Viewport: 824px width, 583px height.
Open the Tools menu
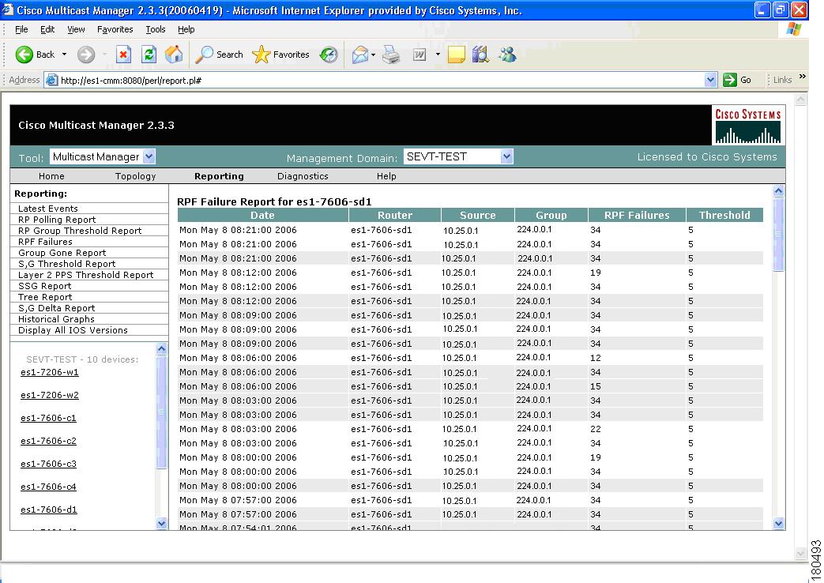coord(156,29)
